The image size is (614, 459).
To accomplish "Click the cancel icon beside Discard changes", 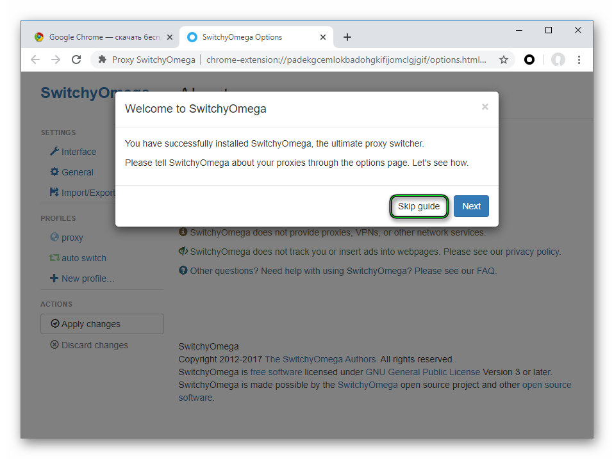I will tap(54, 344).
